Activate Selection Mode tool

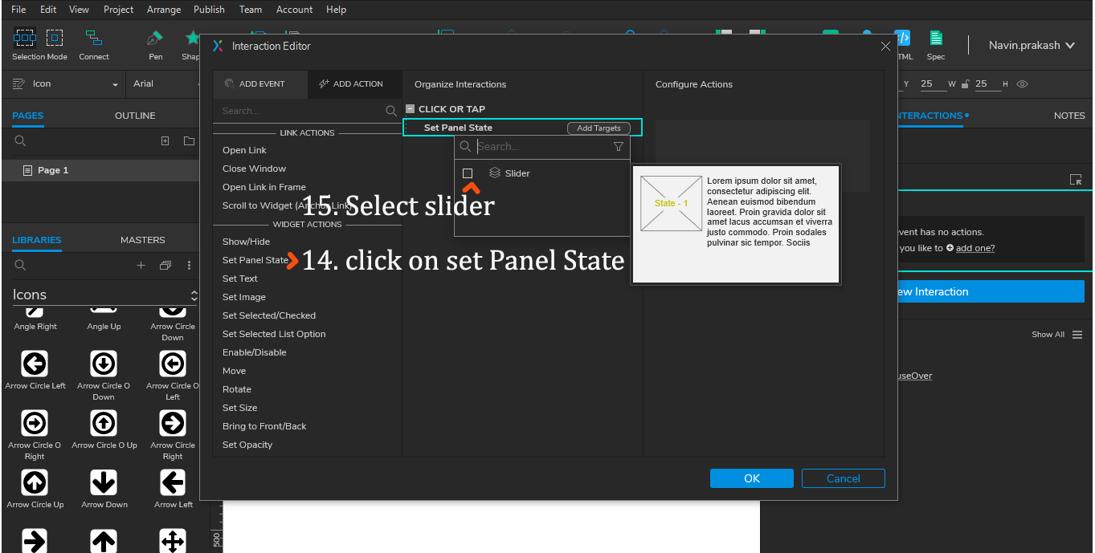coord(25,39)
